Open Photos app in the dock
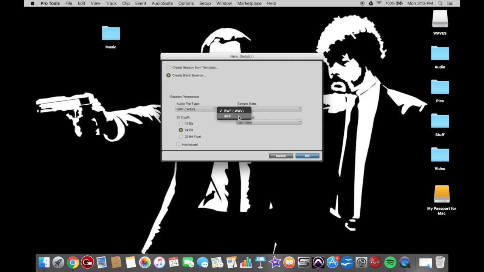Image resolution: width=484 pixels, height=272 pixels. point(145,262)
